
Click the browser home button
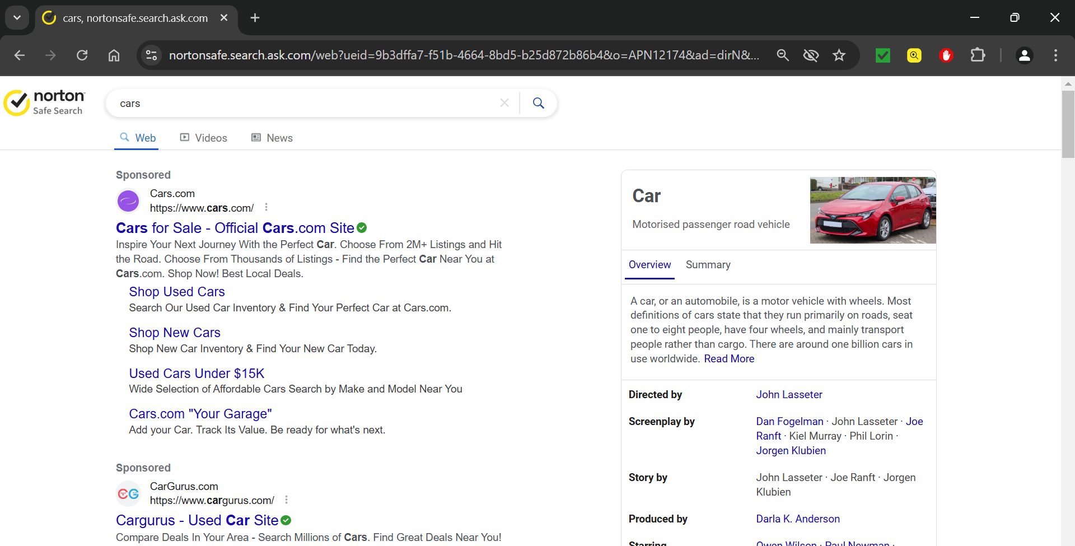(x=114, y=55)
